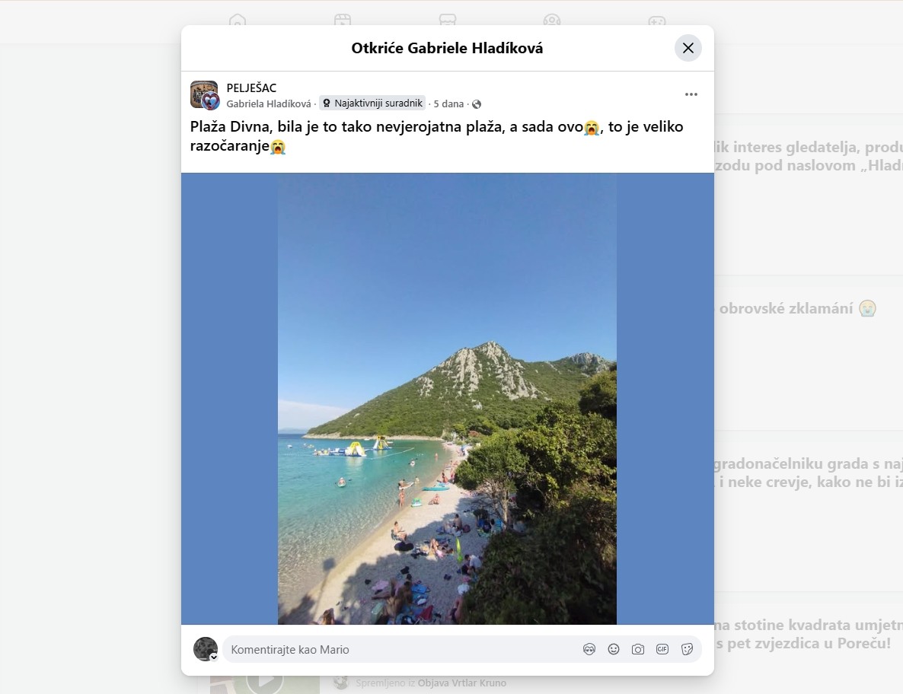Screen dimensions: 903x694
Task: Attach a photo with the camera icon
Action: point(637,649)
